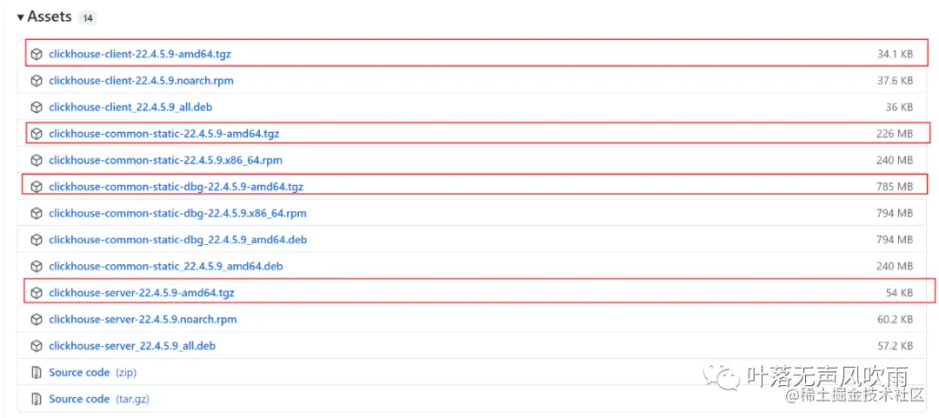Click the 34.1 KB file size
The image size is (939, 418).
click(896, 54)
